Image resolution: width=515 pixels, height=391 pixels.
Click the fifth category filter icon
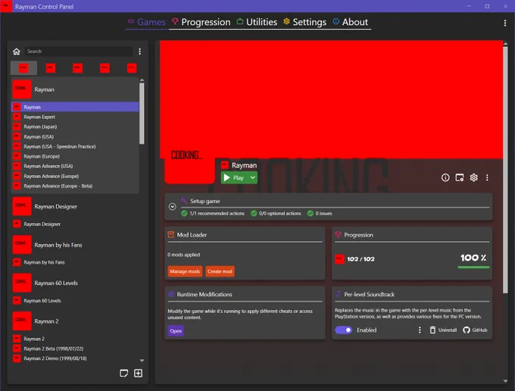pos(132,68)
